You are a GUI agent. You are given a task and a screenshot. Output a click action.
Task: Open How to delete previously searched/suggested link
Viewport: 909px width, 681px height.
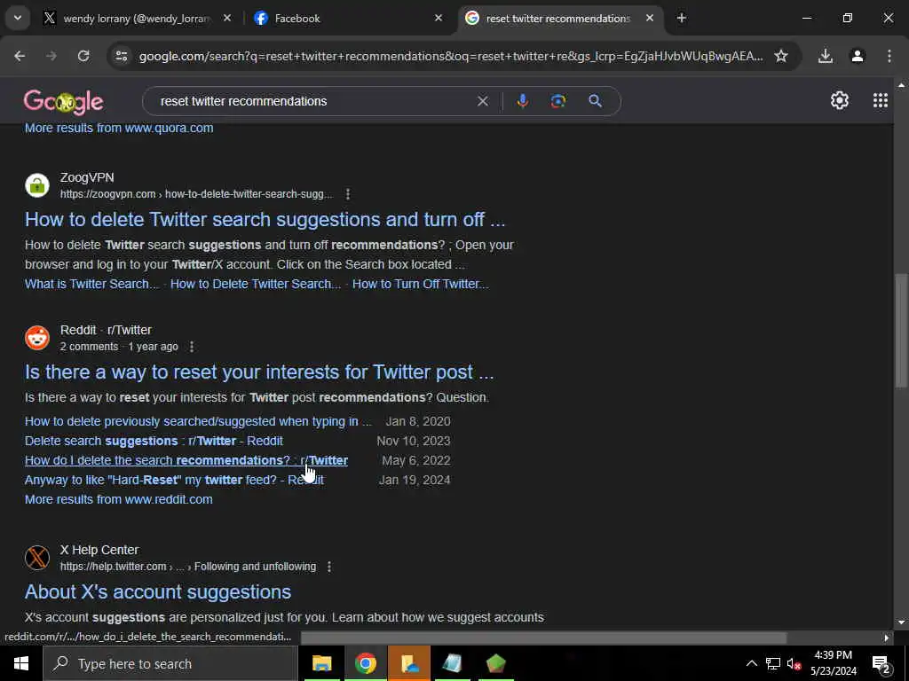pos(198,421)
